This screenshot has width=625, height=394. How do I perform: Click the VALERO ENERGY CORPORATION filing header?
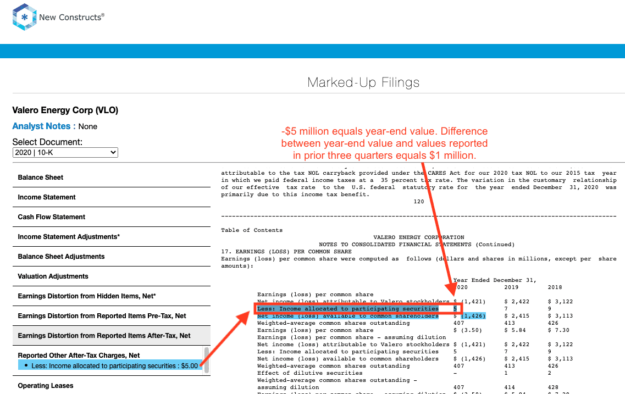(418, 237)
